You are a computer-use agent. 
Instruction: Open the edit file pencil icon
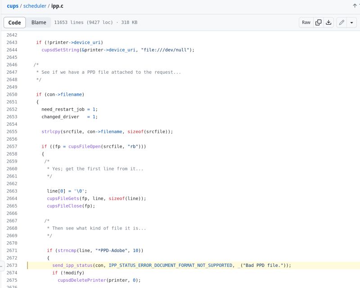(341, 22)
